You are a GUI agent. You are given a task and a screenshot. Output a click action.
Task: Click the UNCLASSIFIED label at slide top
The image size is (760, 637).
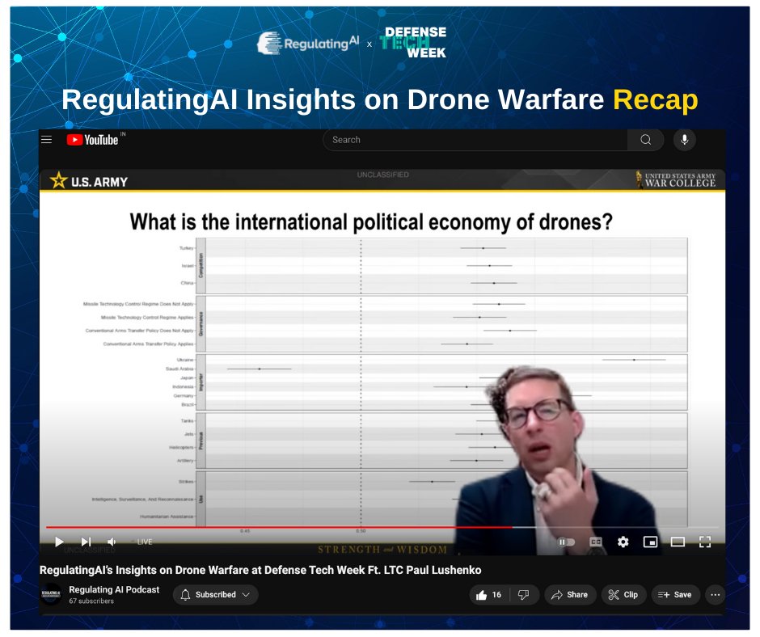click(383, 175)
